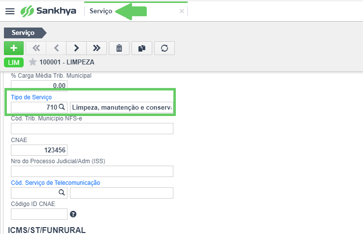Mark 100001 - LIMPEZA as favorite
The width and height of the screenshot is (363, 234).
33,62
